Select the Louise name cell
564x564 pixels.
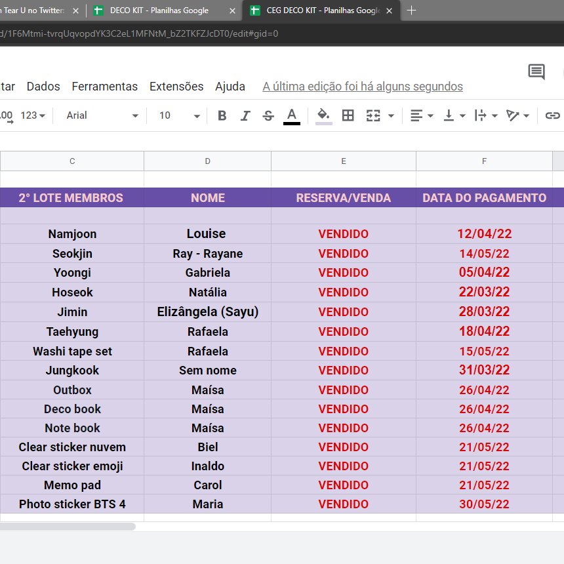[207, 234]
